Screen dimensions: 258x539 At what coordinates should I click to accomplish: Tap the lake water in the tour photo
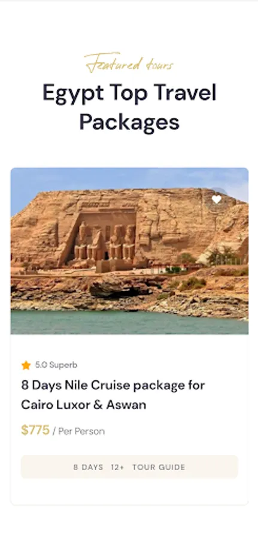pyautogui.click(x=129, y=322)
